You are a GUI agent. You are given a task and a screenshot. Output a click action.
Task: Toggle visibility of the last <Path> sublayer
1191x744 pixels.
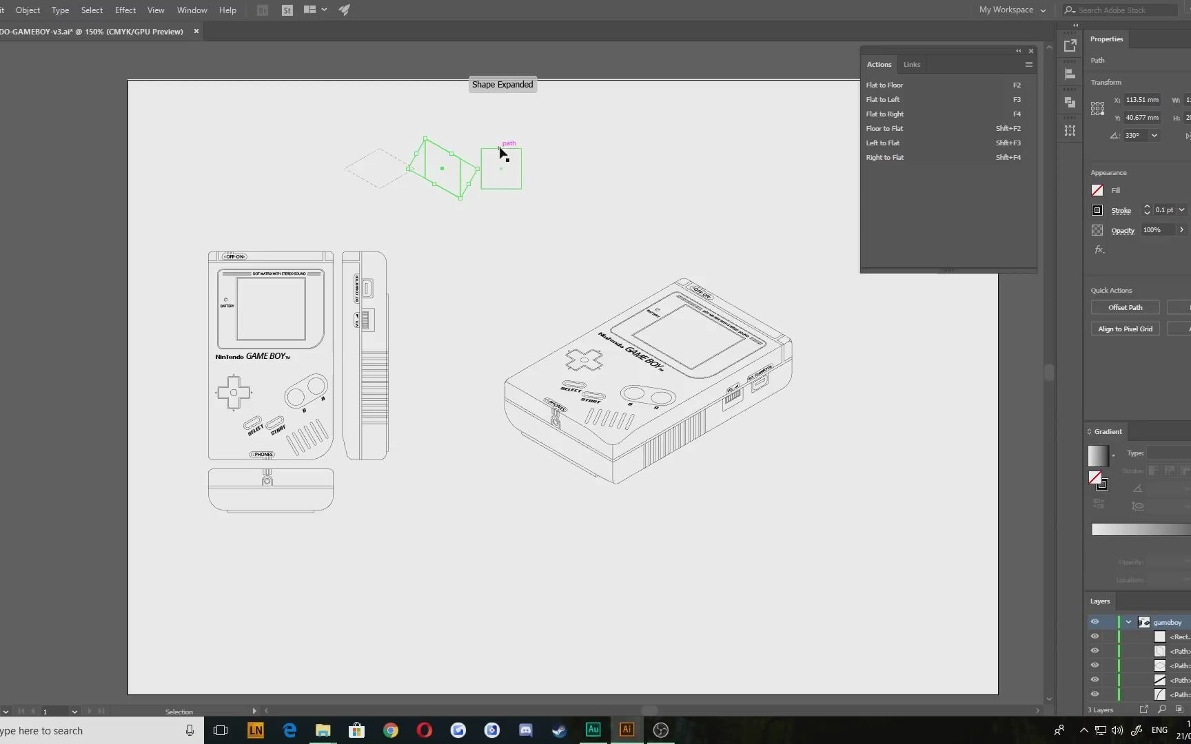click(x=1095, y=694)
